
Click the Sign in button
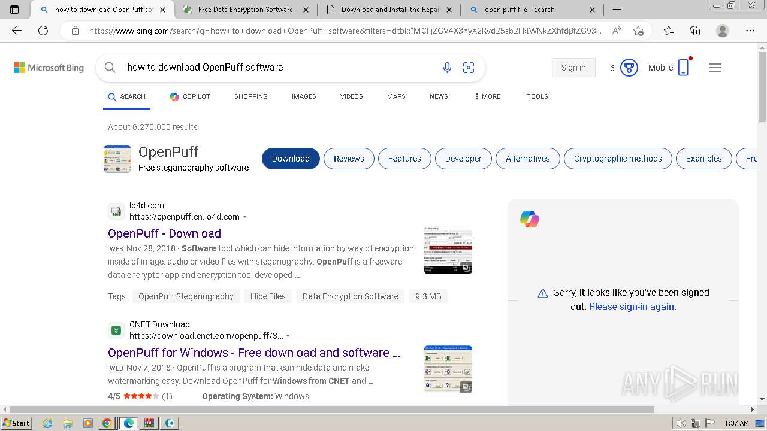point(573,68)
